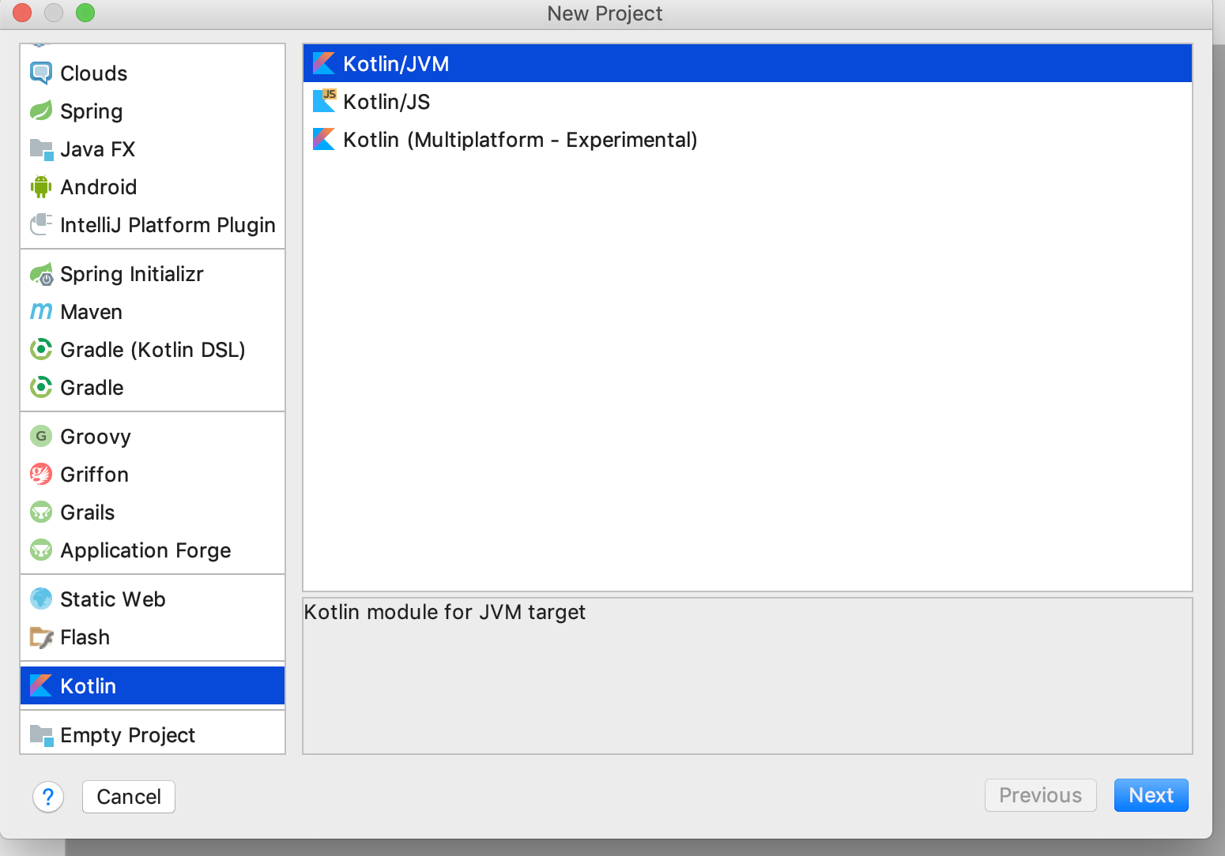Click the Application Forge icon
1225x856 pixels.
point(41,550)
